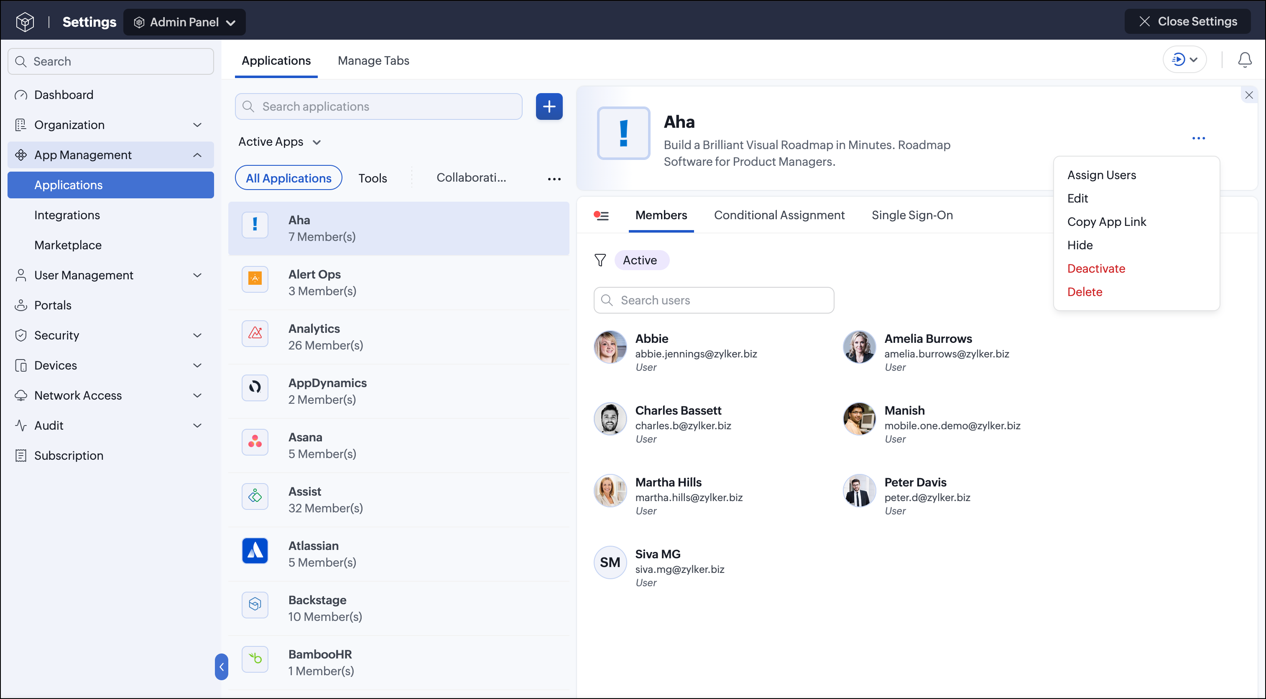The height and width of the screenshot is (699, 1266).
Task: Click the Search applications field
Action: pyautogui.click(x=378, y=106)
